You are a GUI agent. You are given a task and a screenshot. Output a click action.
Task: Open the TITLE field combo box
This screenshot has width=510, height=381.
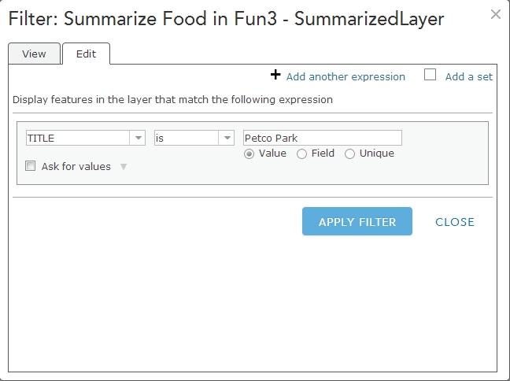(x=79, y=138)
